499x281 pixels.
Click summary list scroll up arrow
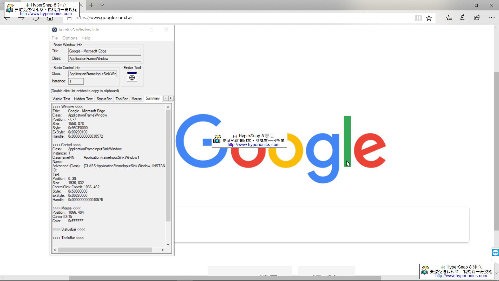click(x=168, y=107)
